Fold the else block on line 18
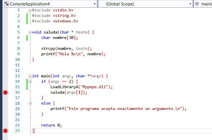 point(30,103)
